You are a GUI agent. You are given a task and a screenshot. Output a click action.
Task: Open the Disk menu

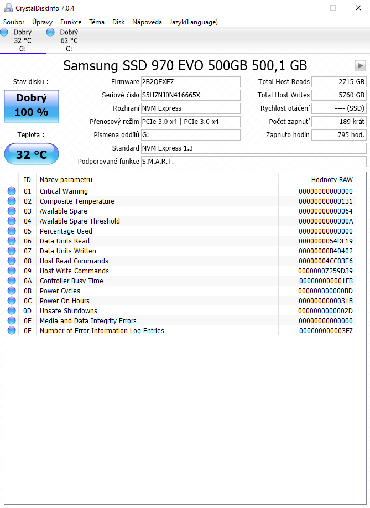pyautogui.click(x=118, y=22)
